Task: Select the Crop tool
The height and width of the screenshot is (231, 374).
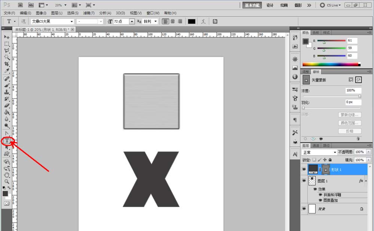Action: [7, 64]
